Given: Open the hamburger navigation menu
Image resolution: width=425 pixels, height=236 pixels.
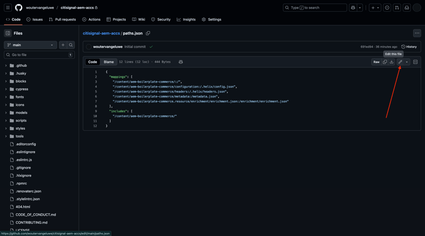Looking at the screenshot, I should point(8,7).
